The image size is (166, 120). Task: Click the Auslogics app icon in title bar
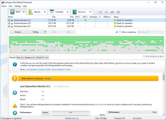(x=2, y=2)
